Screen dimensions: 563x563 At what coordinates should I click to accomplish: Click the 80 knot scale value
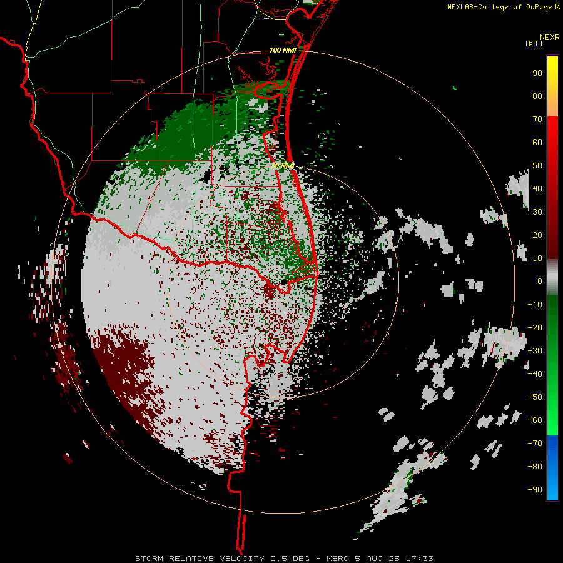[x=537, y=96]
